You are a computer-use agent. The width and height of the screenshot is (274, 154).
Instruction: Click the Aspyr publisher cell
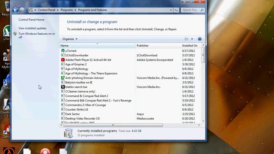[x=140, y=114]
